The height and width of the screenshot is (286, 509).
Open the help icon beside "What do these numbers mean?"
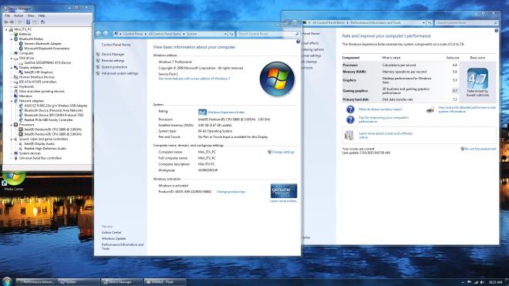(x=350, y=109)
